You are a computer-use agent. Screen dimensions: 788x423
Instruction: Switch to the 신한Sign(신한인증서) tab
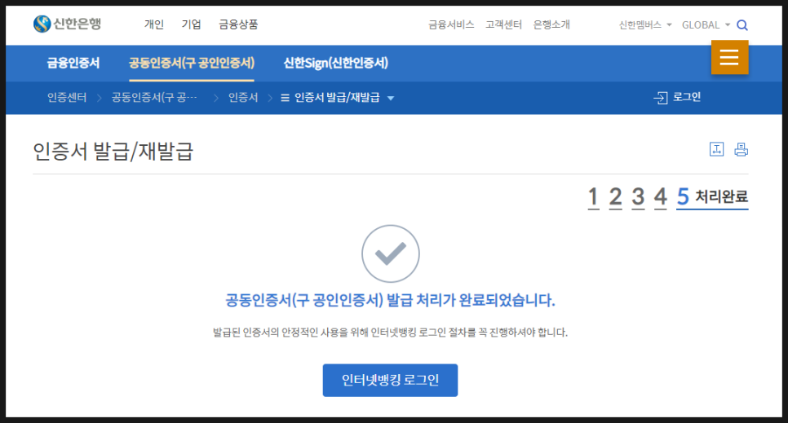(x=336, y=63)
